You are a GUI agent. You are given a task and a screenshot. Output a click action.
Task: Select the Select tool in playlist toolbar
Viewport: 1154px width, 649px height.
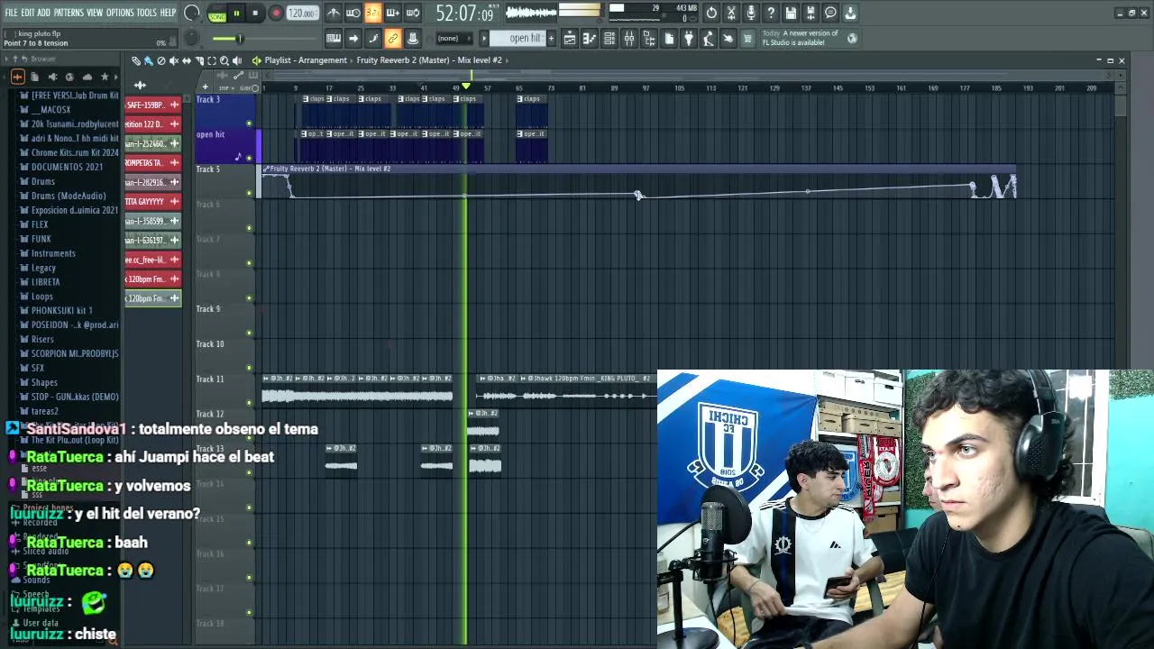pos(212,60)
